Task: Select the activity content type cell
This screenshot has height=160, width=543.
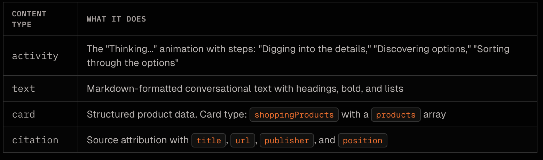Action: [x=35, y=56]
